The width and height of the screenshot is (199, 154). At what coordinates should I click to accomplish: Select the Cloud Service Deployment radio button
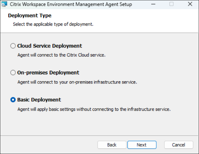[x=13, y=46]
